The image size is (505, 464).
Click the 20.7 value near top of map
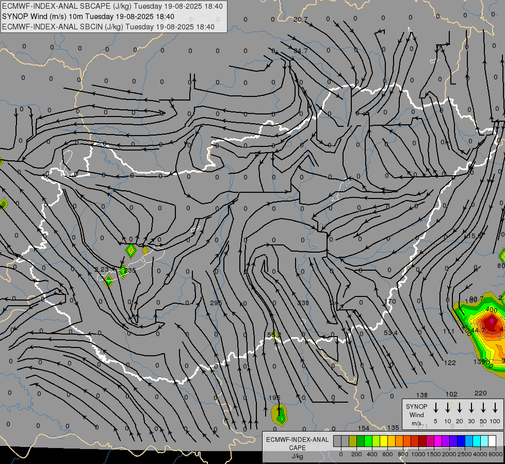tap(301, 20)
